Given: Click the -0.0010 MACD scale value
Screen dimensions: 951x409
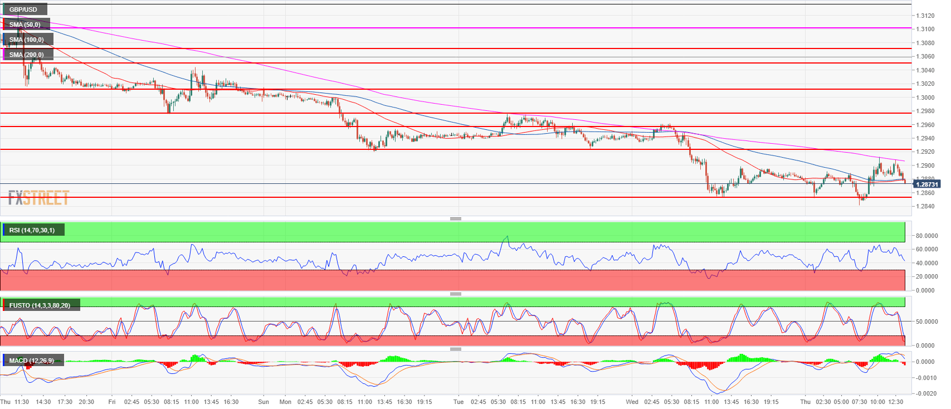Looking at the screenshot, I should coord(925,378).
